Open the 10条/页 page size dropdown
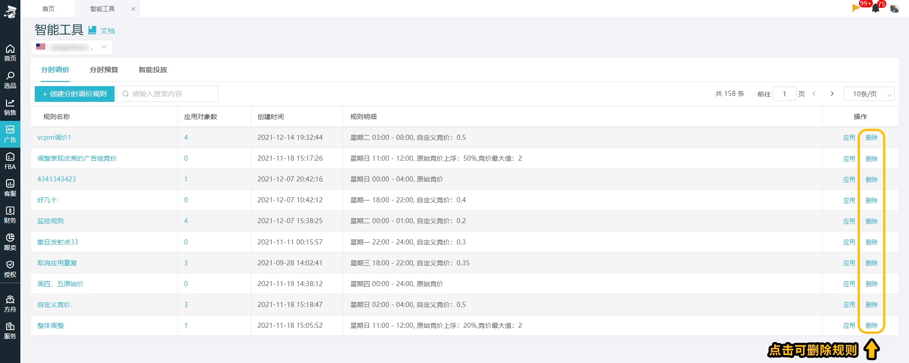 [x=869, y=94]
